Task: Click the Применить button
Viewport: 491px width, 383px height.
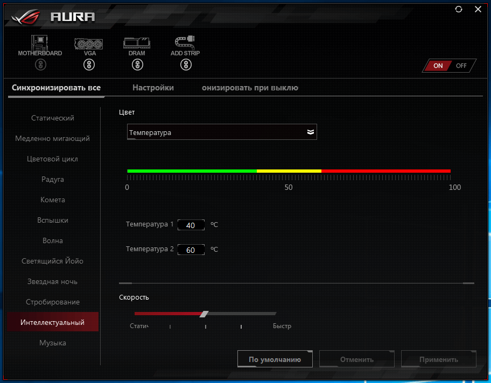Action: [x=439, y=359]
